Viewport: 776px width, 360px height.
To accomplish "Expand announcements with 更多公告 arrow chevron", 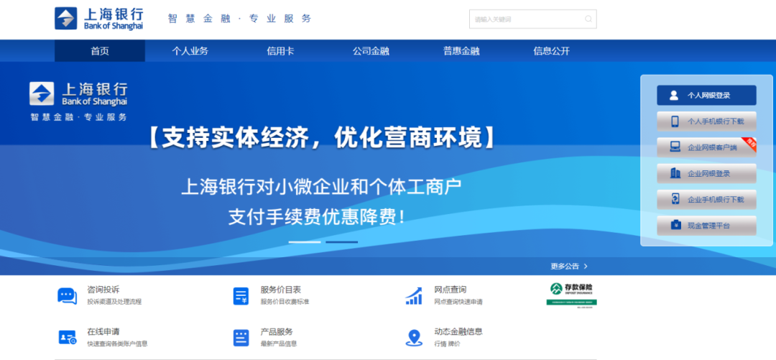I will [586, 266].
